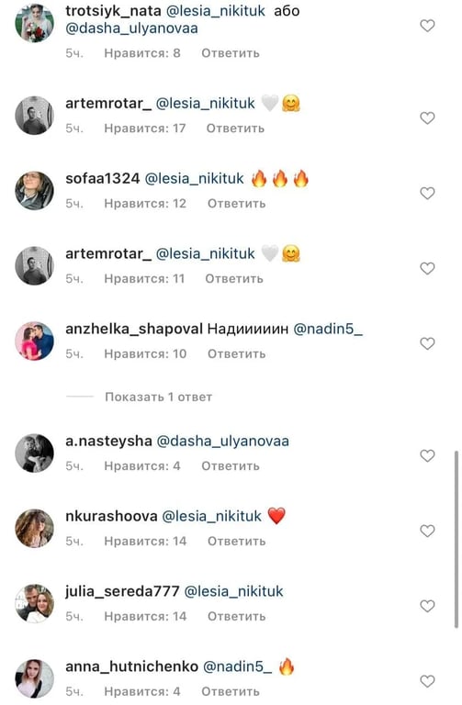Open username julia_sereda777 profile
This screenshot has width=462, height=705.
coord(122,591)
